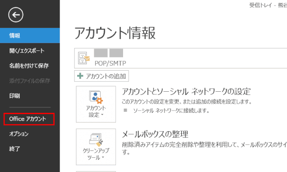Click the アカウントとソーシャル ネットワークの設定 heading
Image resolution: width=287 pixels, height=172 pixels.
tap(186, 92)
